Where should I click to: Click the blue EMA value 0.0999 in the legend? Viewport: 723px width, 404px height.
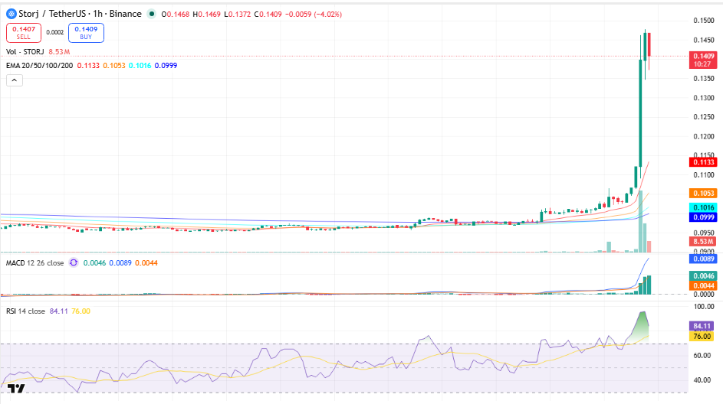(166, 65)
